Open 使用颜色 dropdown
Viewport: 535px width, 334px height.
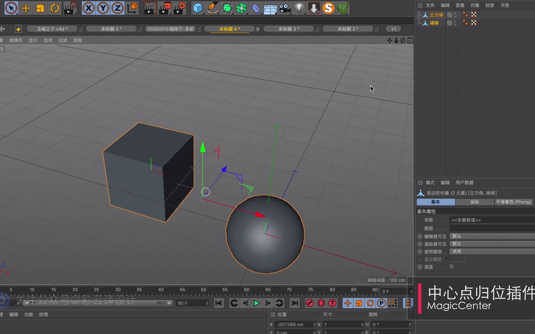point(492,252)
